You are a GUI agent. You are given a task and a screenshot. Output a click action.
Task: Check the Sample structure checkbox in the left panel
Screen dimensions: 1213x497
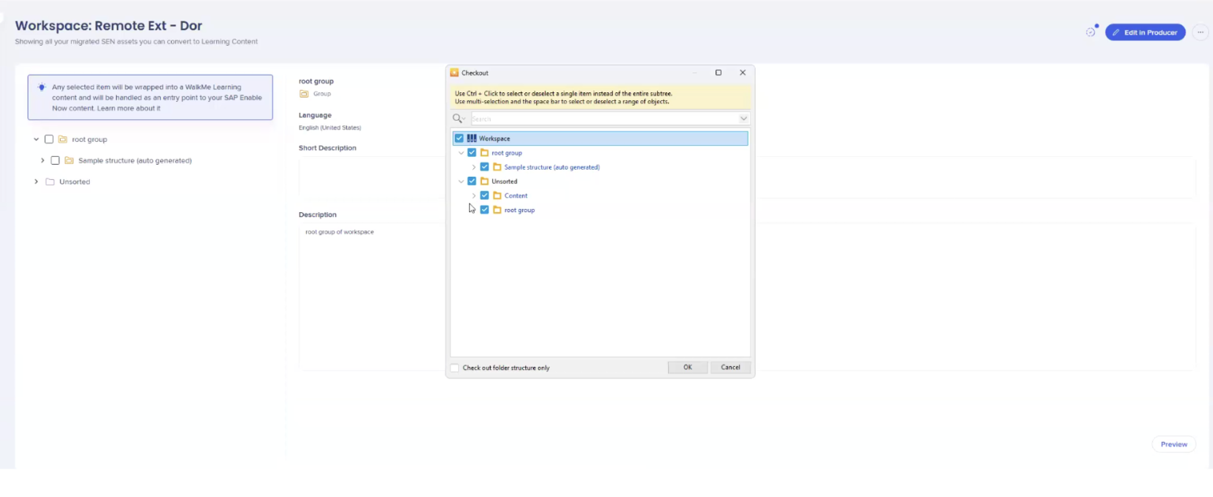point(55,161)
